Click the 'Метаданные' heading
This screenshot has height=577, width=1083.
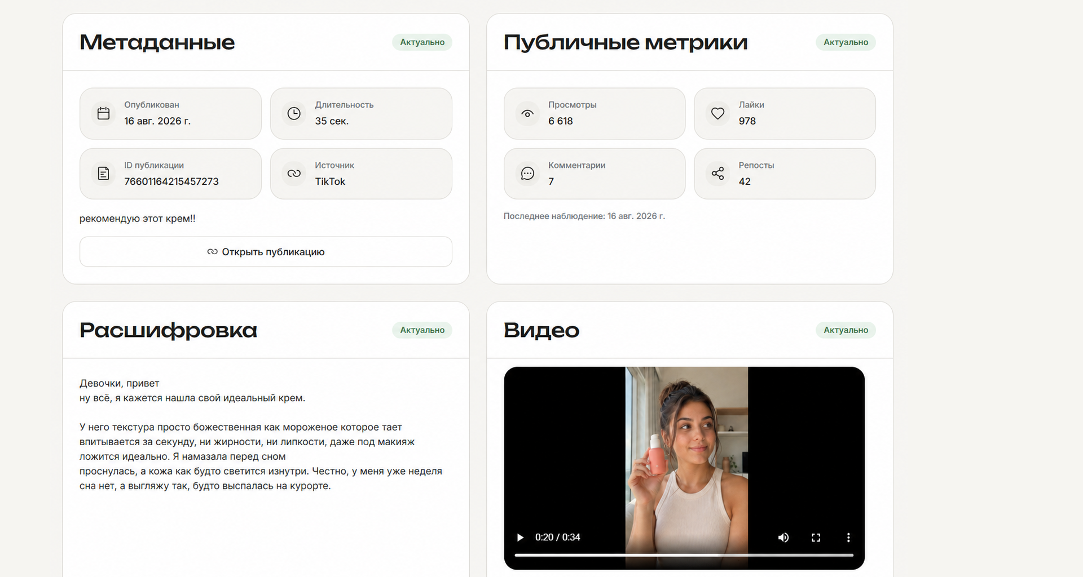click(x=157, y=42)
